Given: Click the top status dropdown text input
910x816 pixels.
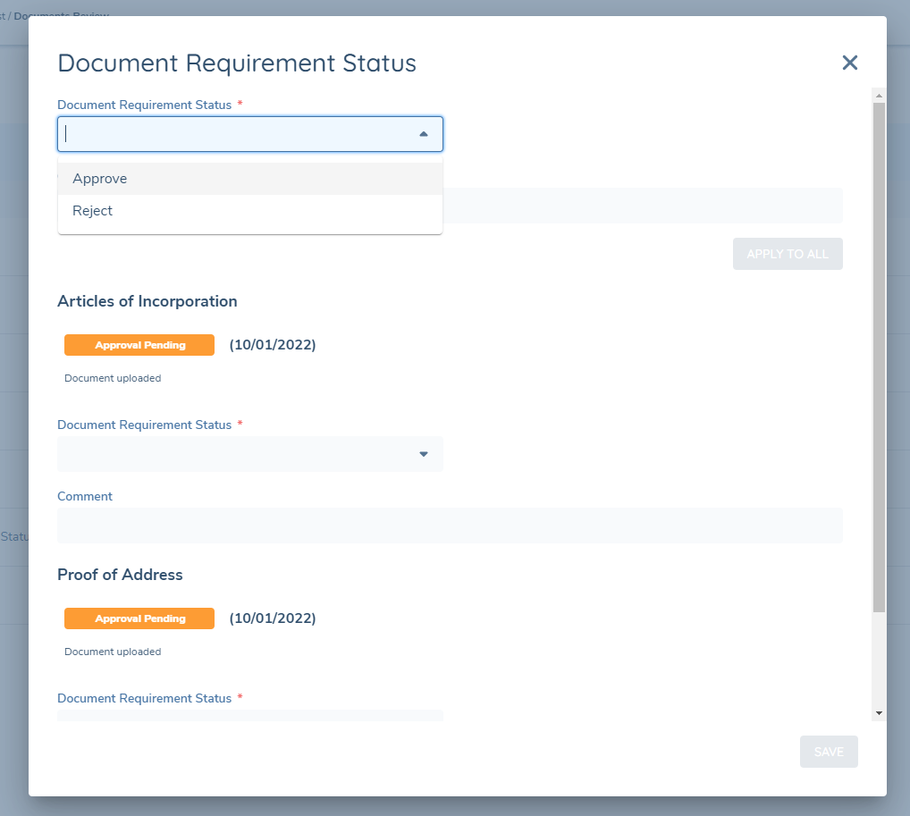Looking at the screenshot, I should coord(237,134).
